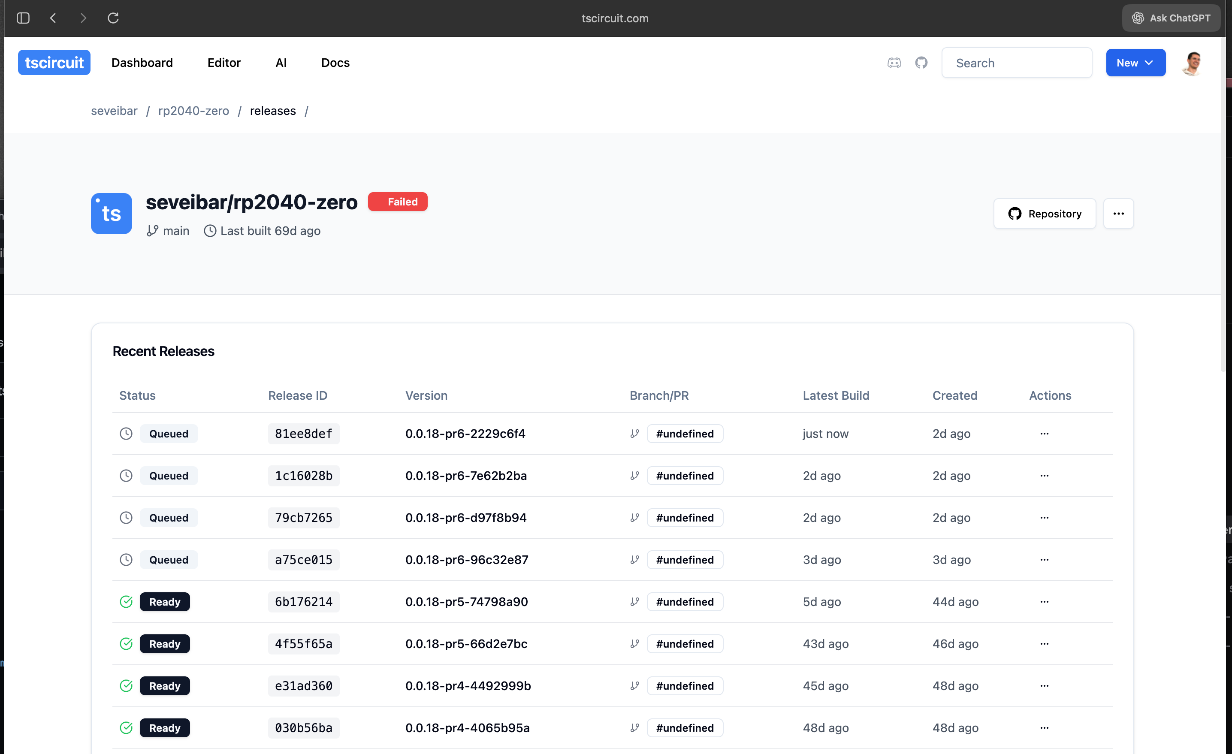The height and width of the screenshot is (754, 1232).
Task: Click the #undefined badge for a75ce015
Action: click(x=685, y=560)
